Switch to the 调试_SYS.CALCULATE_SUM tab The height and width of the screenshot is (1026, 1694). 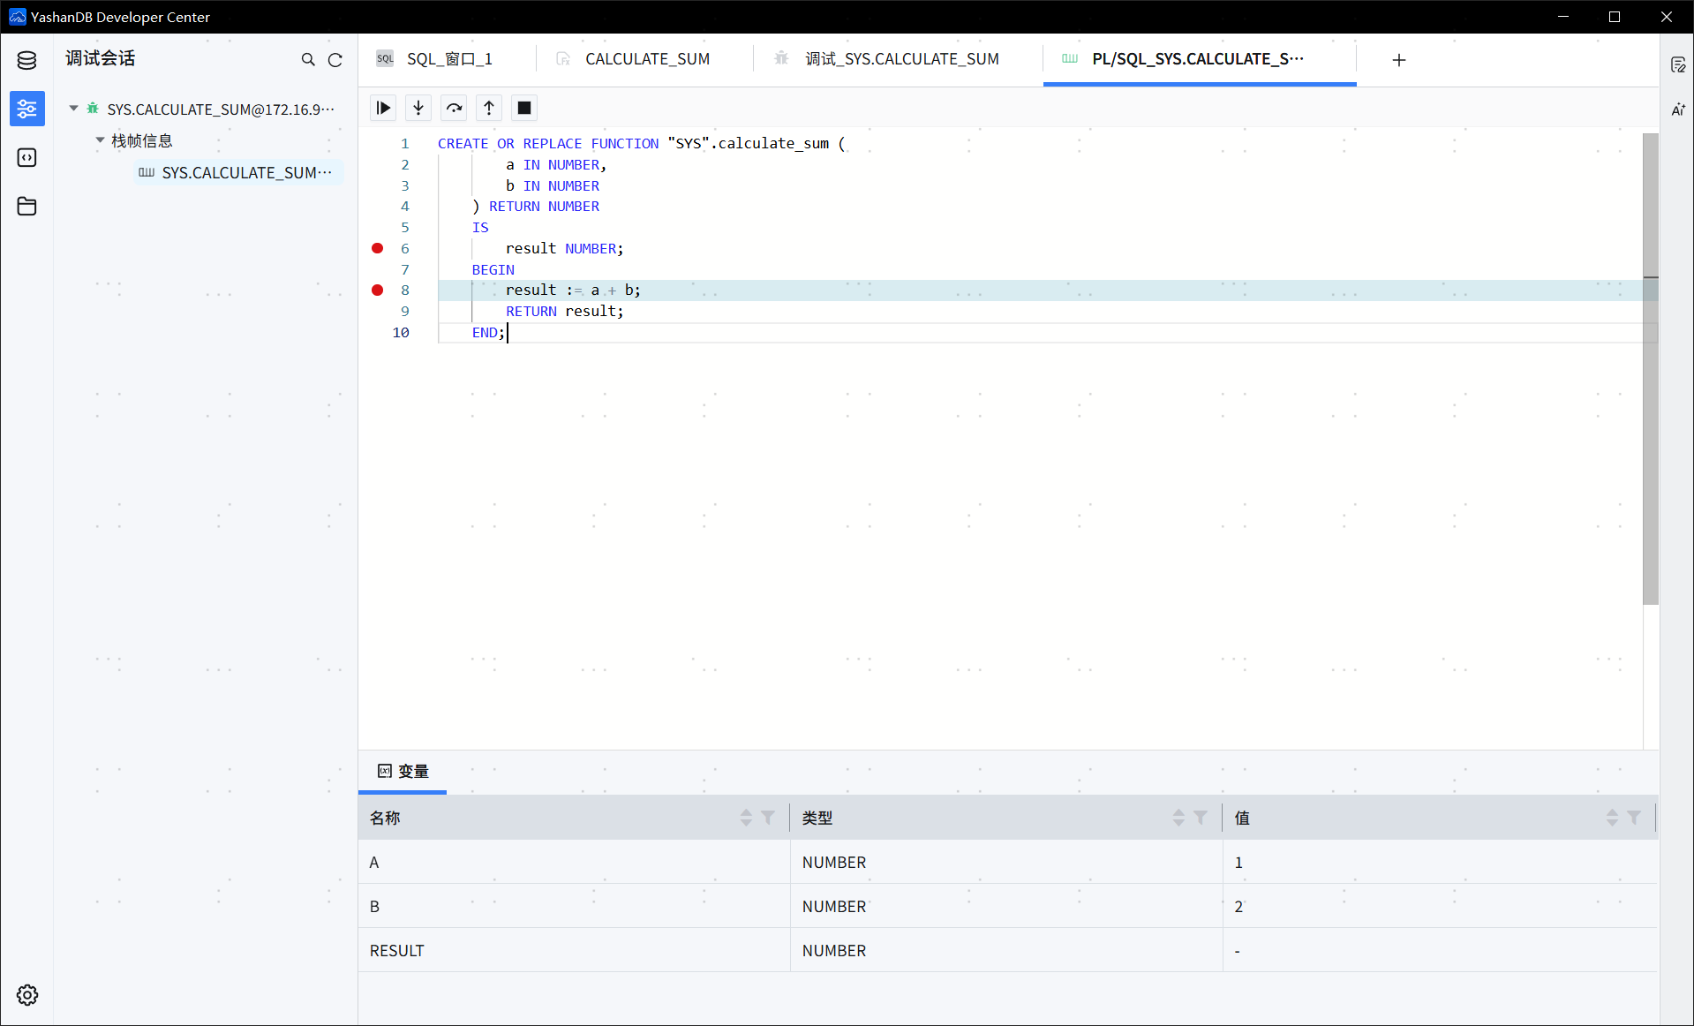point(901,59)
